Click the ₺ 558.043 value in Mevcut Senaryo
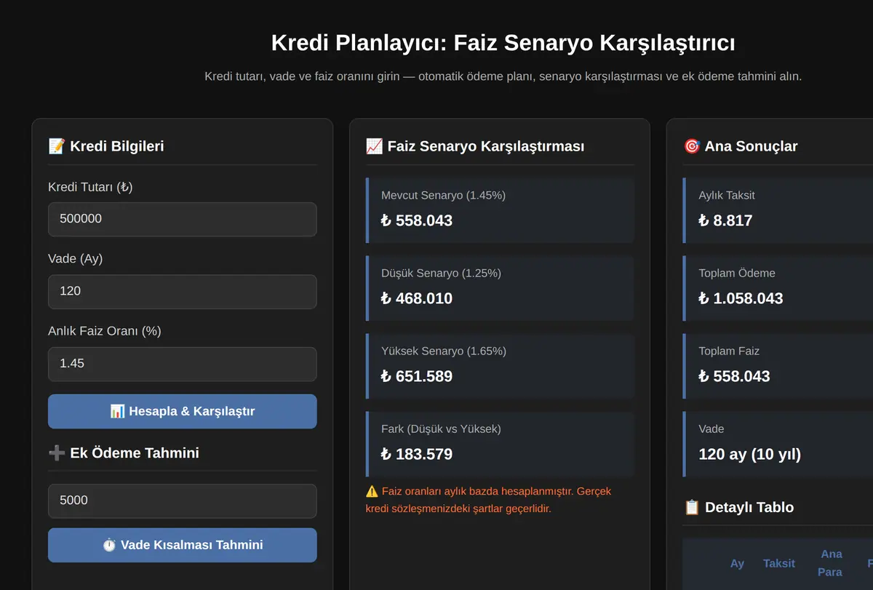 pos(417,220)
